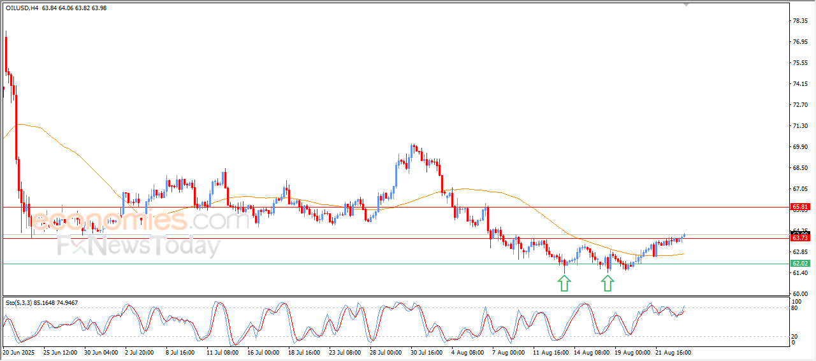Click the red 63.73 price tag
This screenshot has width=816, height=361.
coord(800,238)
